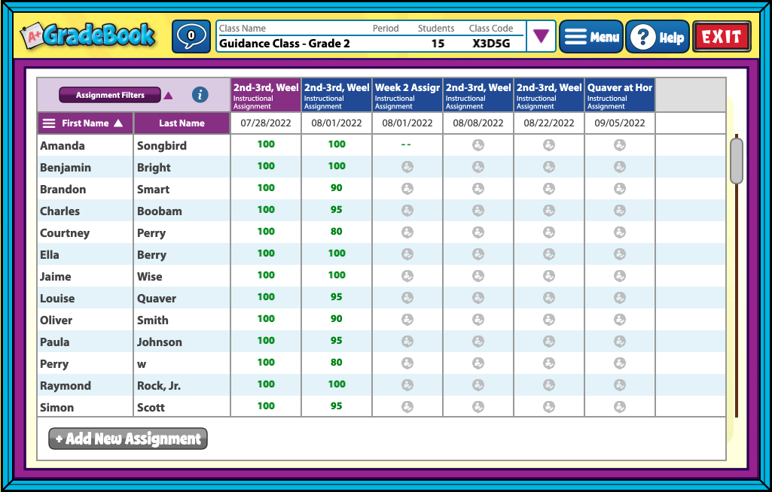Image resolution: width=772 pixels, height=492 pixels.
Task: Click Brandon's Week 2 assignment status icon
Action: coord(407,188)
